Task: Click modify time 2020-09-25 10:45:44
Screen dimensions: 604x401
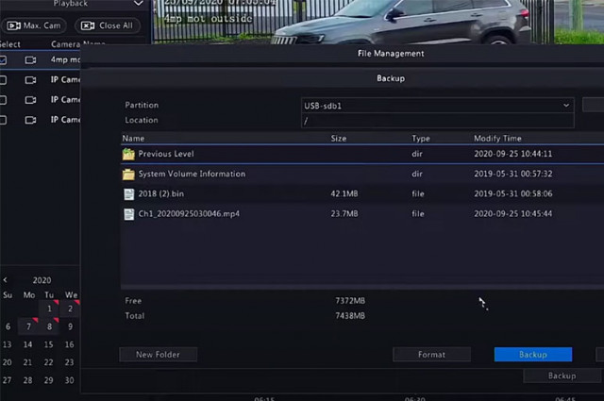Action: coord(513,214)
